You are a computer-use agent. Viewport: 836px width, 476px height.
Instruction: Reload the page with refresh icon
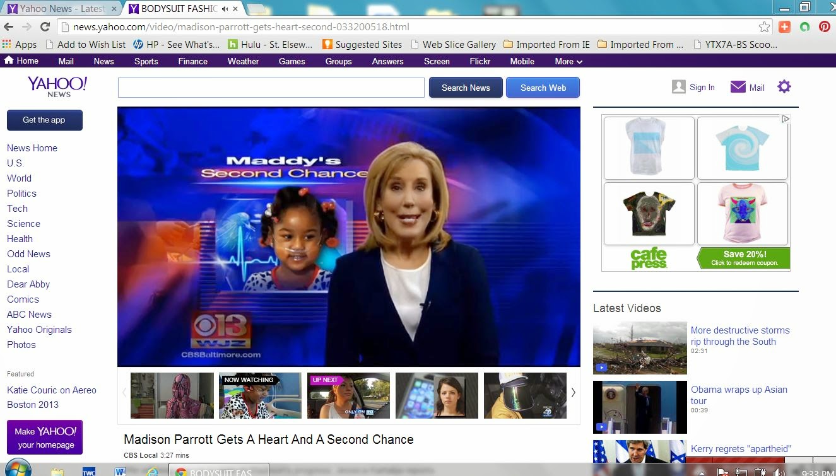click(x=45, y=26)
